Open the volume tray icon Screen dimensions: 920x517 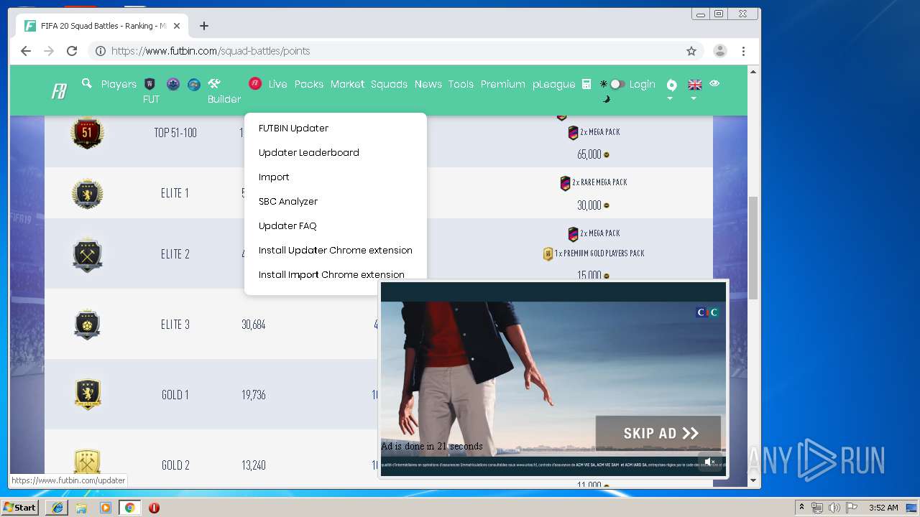tap(834, 508)
